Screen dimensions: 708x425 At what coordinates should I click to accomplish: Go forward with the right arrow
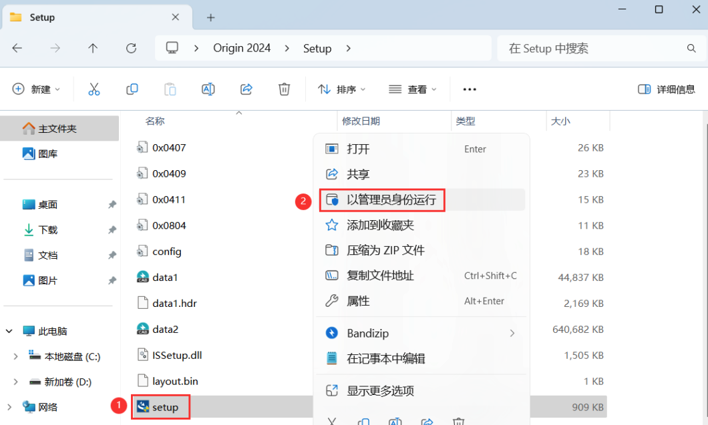[x=55, y=48]
